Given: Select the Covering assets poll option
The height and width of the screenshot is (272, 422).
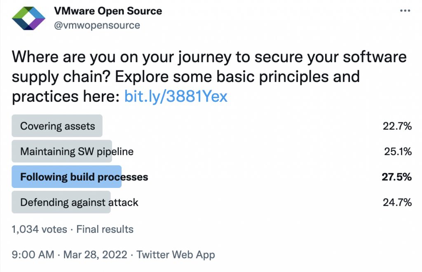Looking at the screenshot, I should pyautogui.click(x=57, y=126).
